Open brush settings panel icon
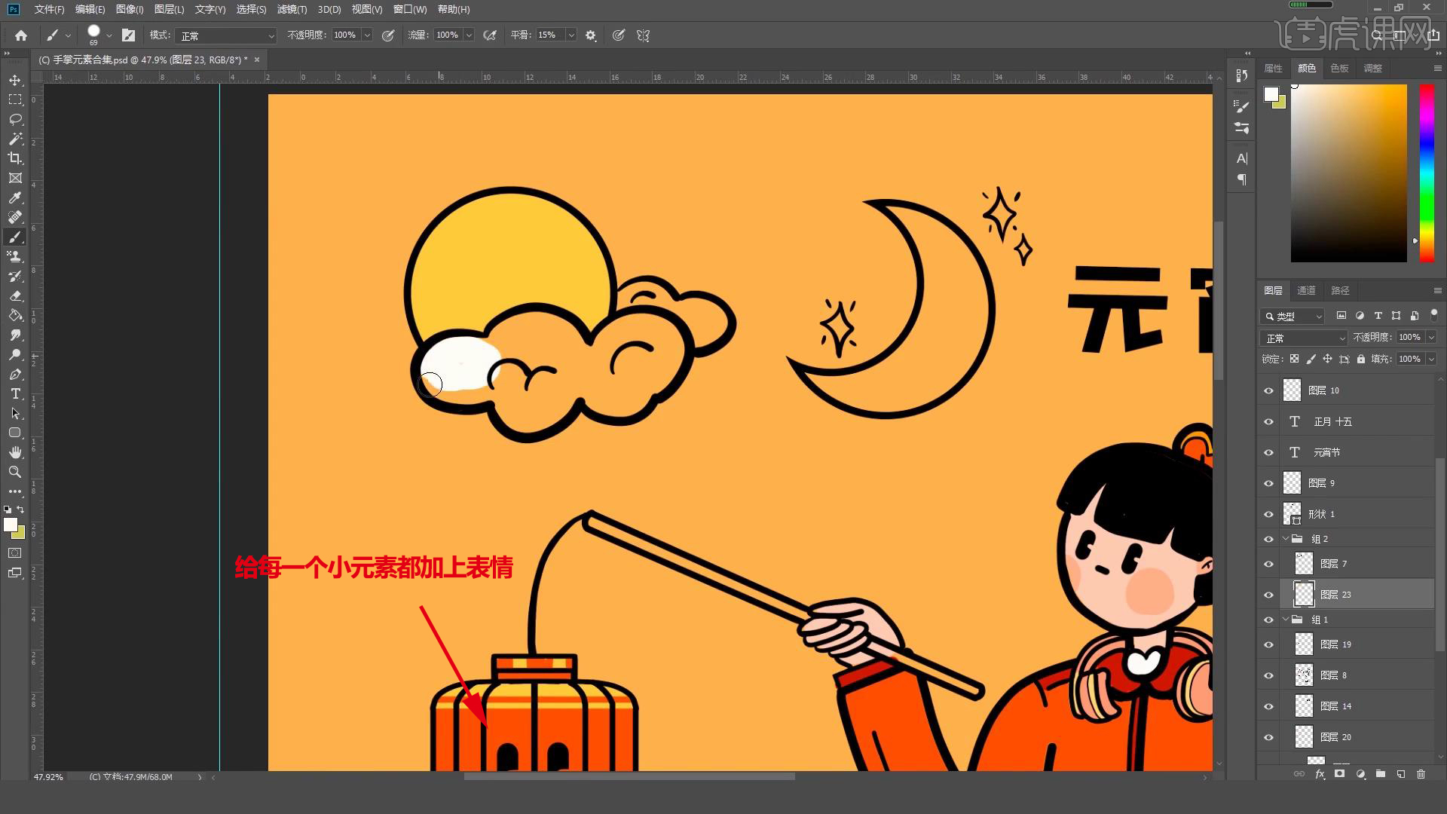This screenshot has height=814, width=1447. (129, 35)
